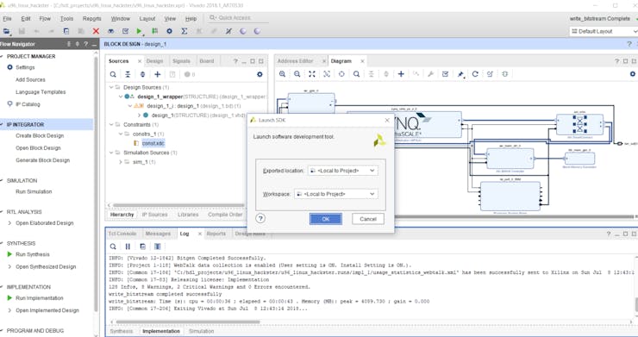Pause the Log output
The image size is (638, 337).
pos(128,247)
